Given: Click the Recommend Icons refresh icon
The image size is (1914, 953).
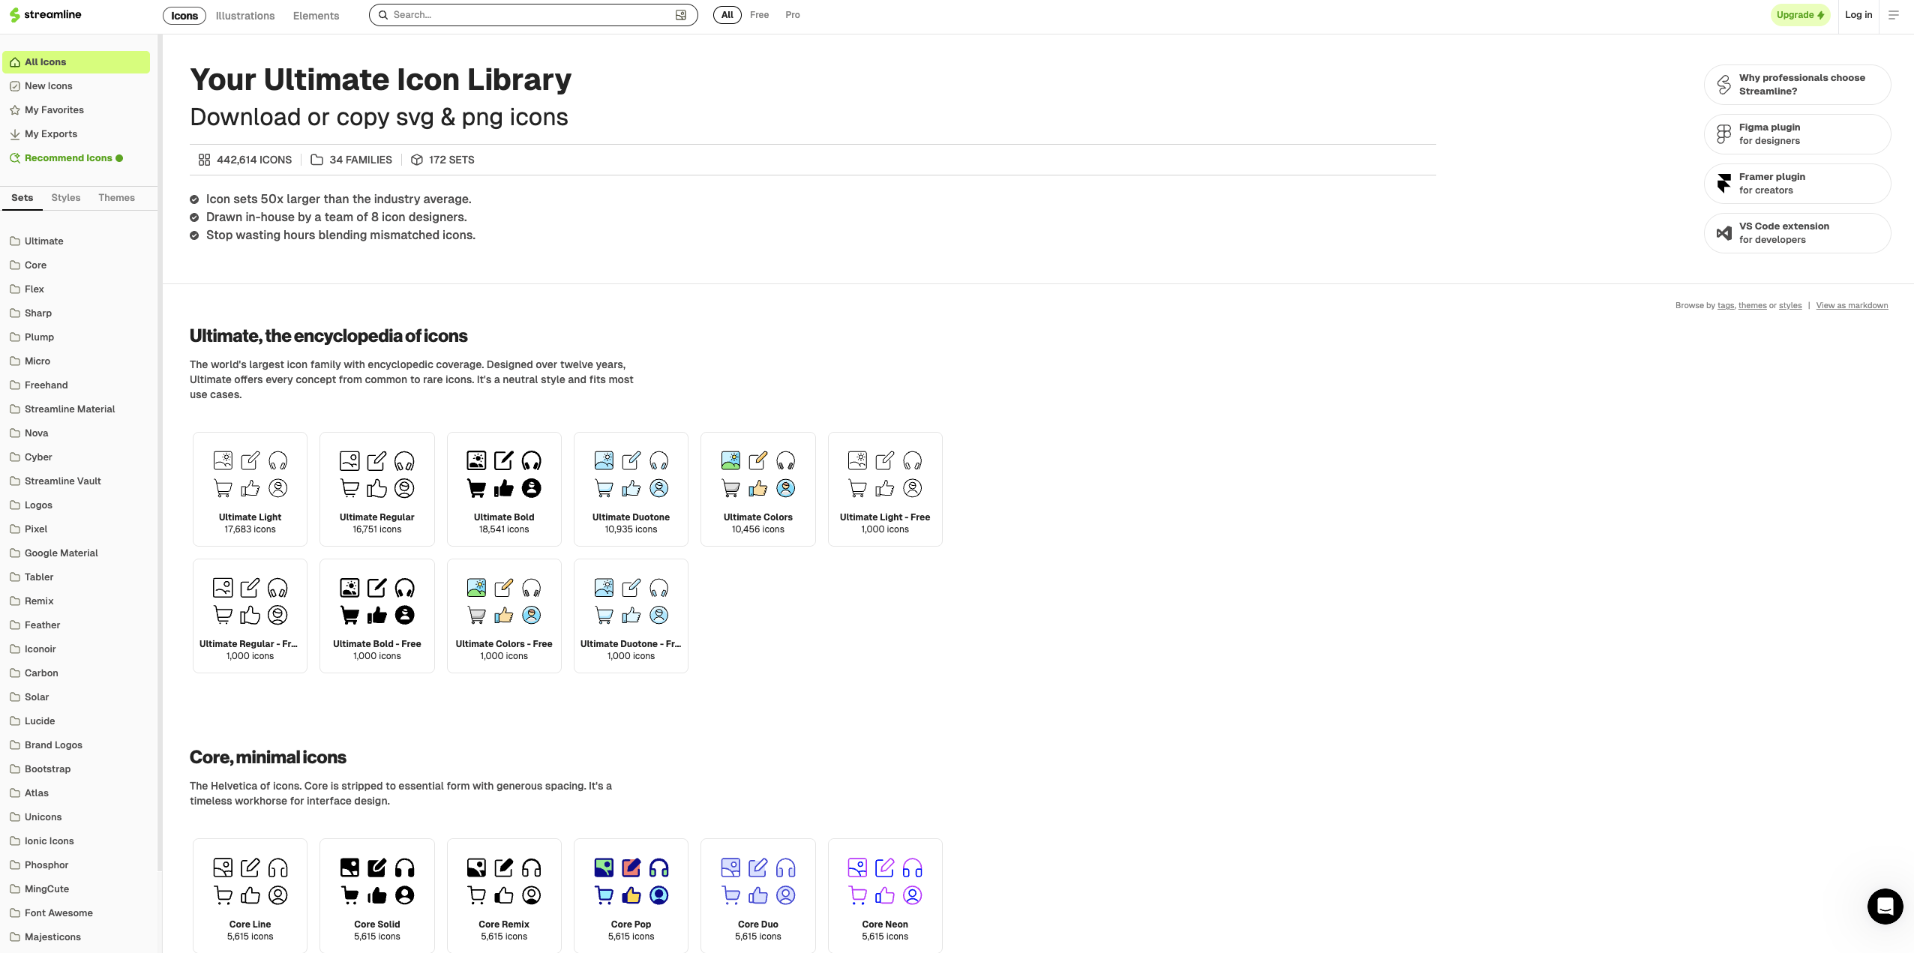Looking at the screenshot, I should pyautogui.click(x=15, y=158).
